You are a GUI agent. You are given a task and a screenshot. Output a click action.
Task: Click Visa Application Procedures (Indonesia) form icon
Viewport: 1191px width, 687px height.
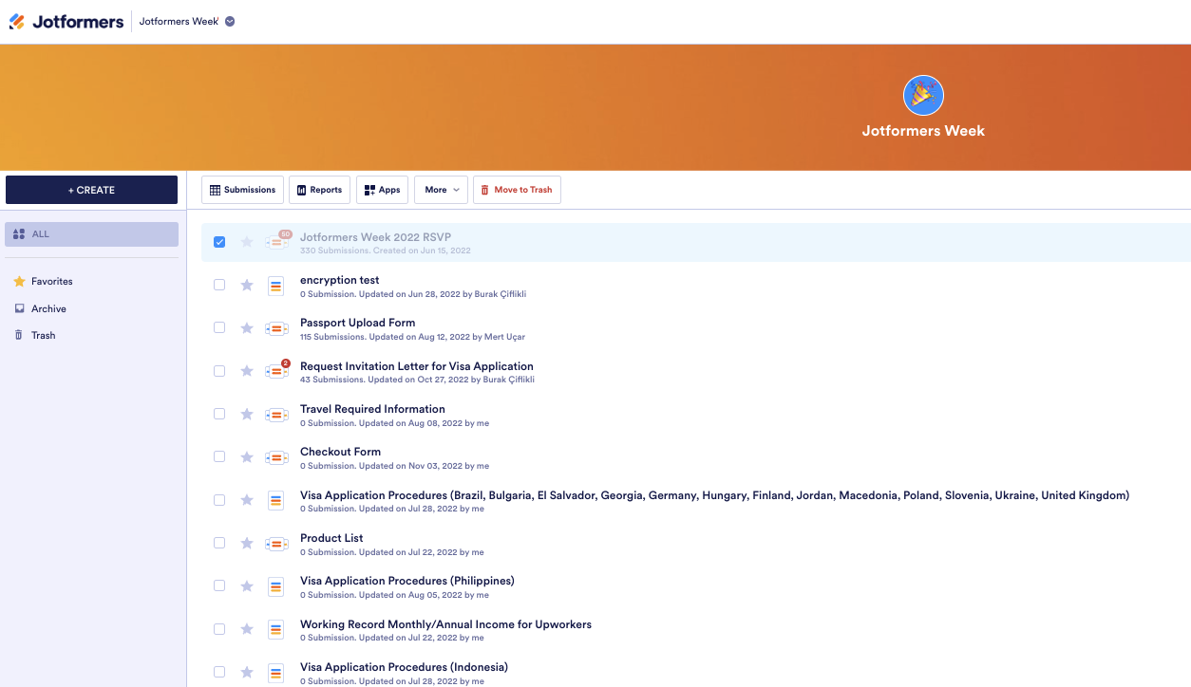point(276,673)
